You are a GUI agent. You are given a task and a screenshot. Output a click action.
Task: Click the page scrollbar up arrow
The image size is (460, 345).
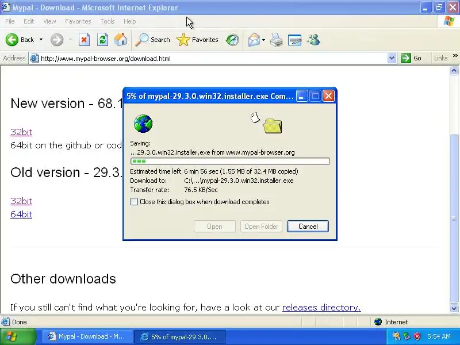(454, 71)
